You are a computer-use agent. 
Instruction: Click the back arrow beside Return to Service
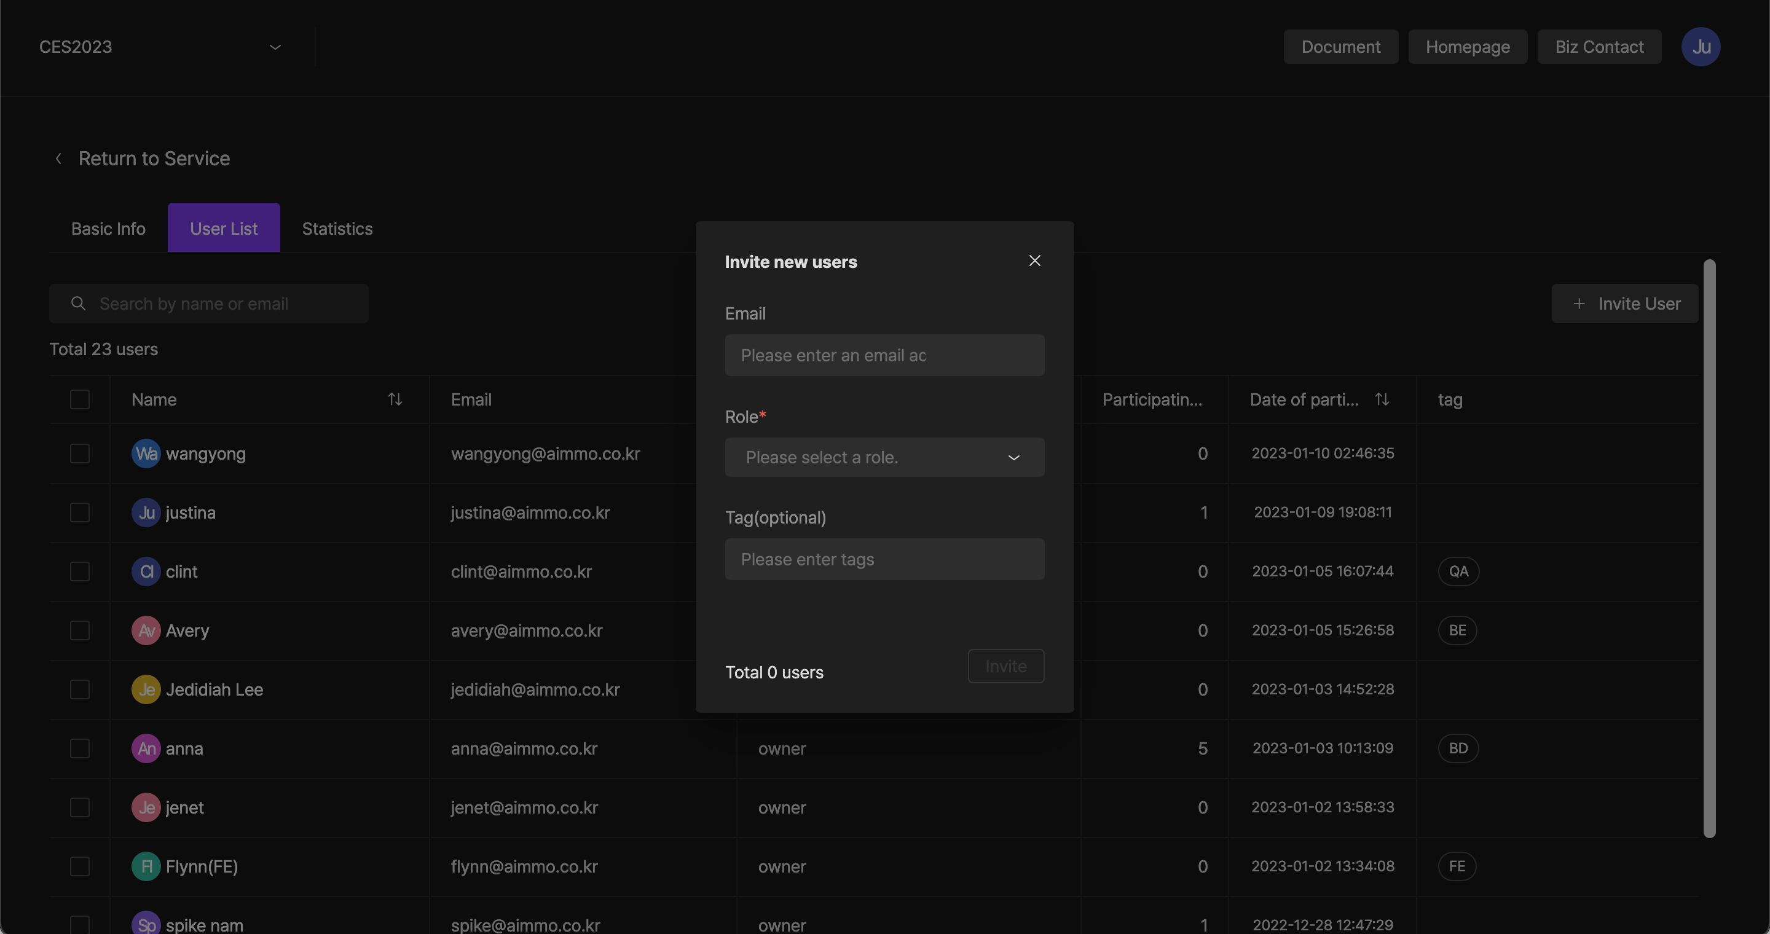58,159
